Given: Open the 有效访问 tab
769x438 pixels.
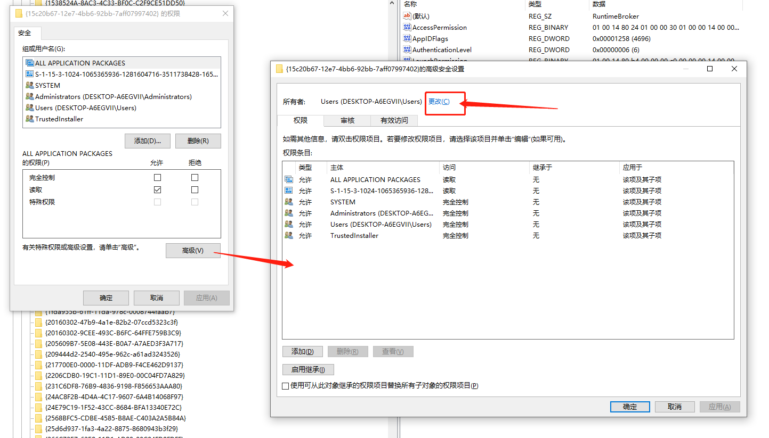Looking at the screenshot, I should point(394,121).
